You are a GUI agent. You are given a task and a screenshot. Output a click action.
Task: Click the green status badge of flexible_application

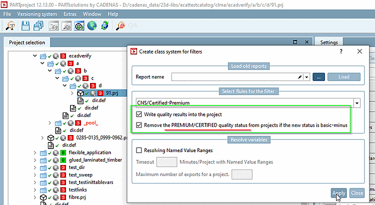63,152
